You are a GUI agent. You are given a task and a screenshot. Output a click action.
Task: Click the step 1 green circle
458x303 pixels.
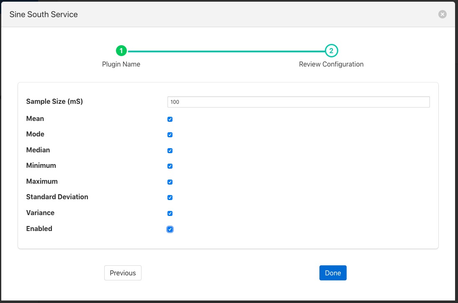pos(121,51)
